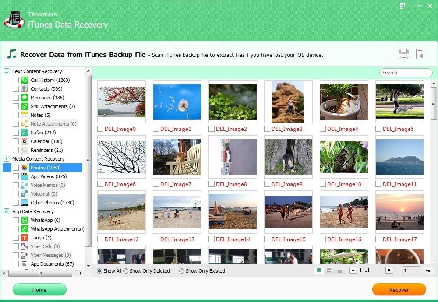Check the Messages checkbox

16,98
